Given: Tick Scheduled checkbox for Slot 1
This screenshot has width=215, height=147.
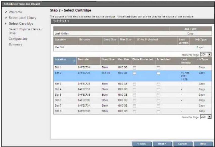Looking at the screenshot, I should (158, 68).
